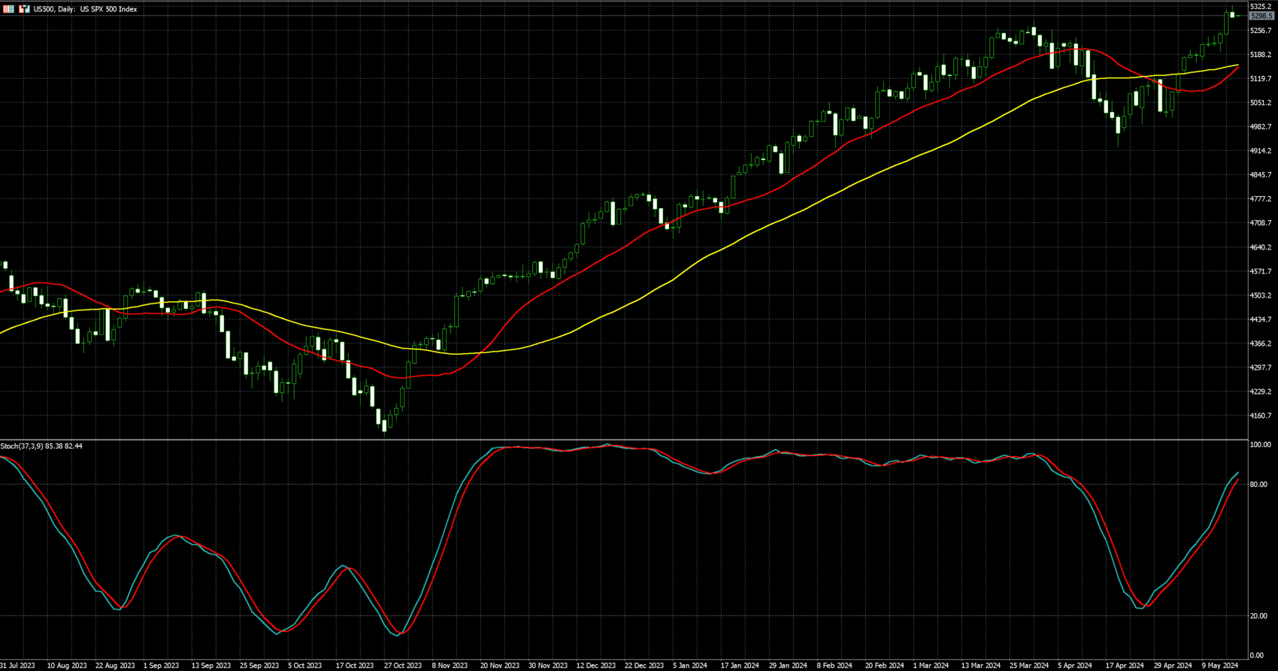Click the 5325.2 price scale label
The image size is (1278, 671).
1260,6
